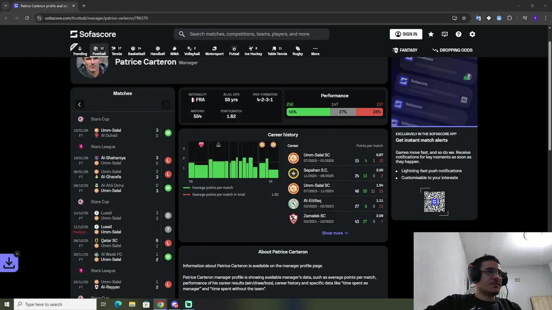Open Umm-Salal SC 07/2023 career row
This screenshot has height=310, width=552.
(335, 188)
